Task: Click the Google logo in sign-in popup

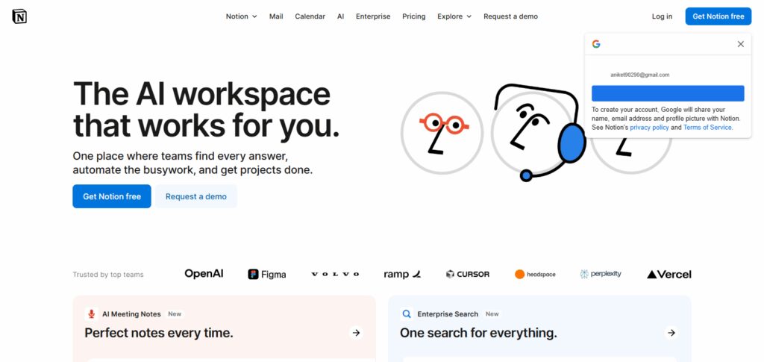Action: coord(596,44)
